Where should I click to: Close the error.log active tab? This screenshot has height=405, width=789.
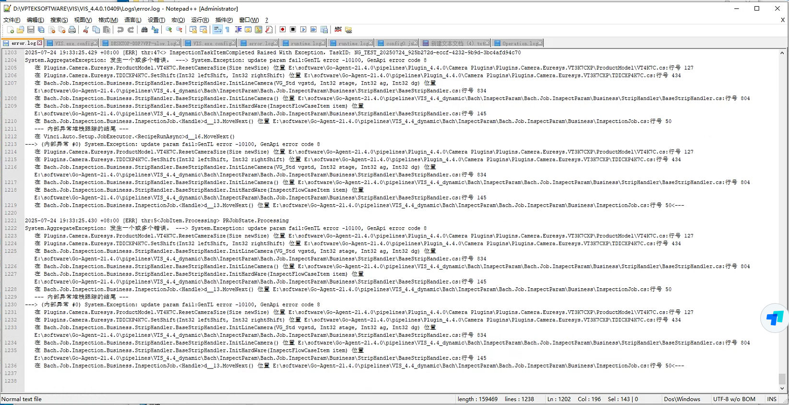[40, 43]
